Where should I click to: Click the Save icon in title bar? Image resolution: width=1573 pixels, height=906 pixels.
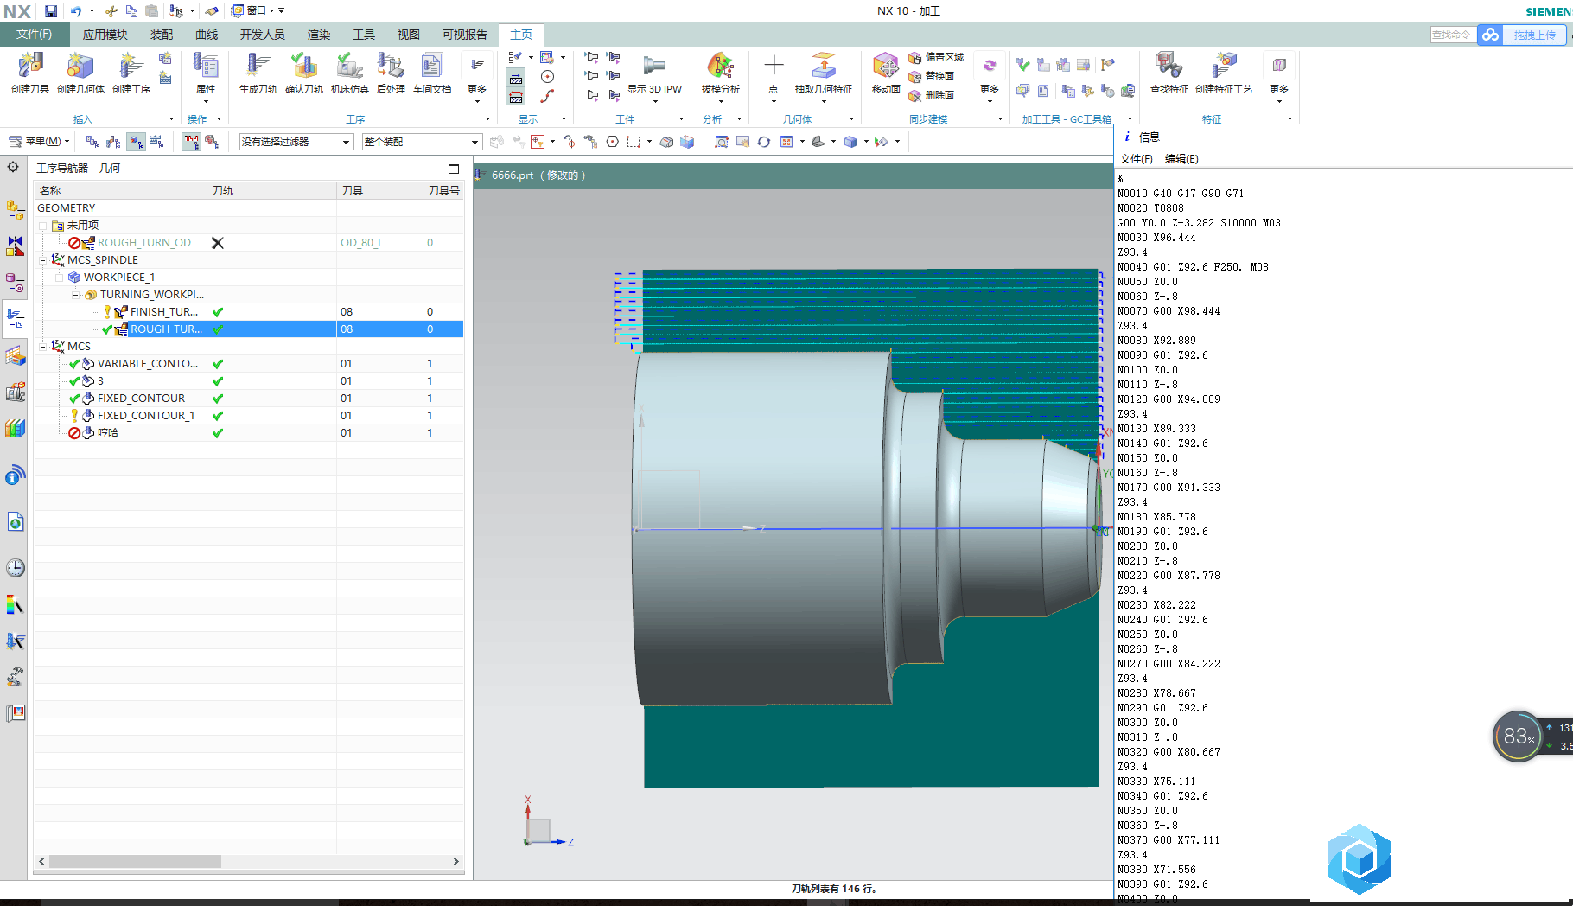point(51,11)
